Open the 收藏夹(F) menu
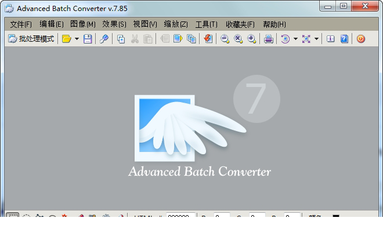 point(240,24)
